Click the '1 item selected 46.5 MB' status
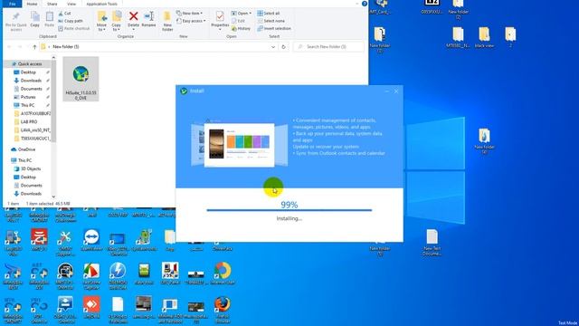 [x=48, y=204]
